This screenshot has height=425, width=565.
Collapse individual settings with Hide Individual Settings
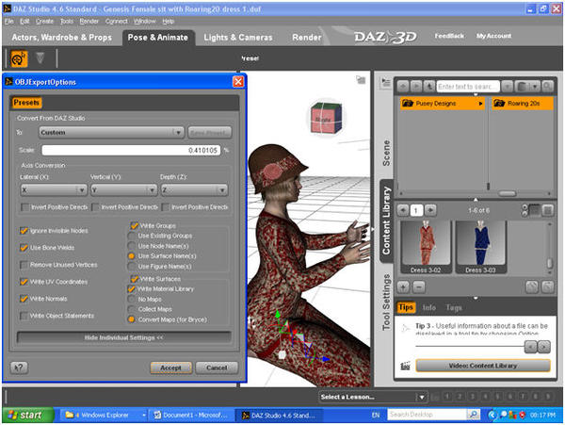point(123,337)
